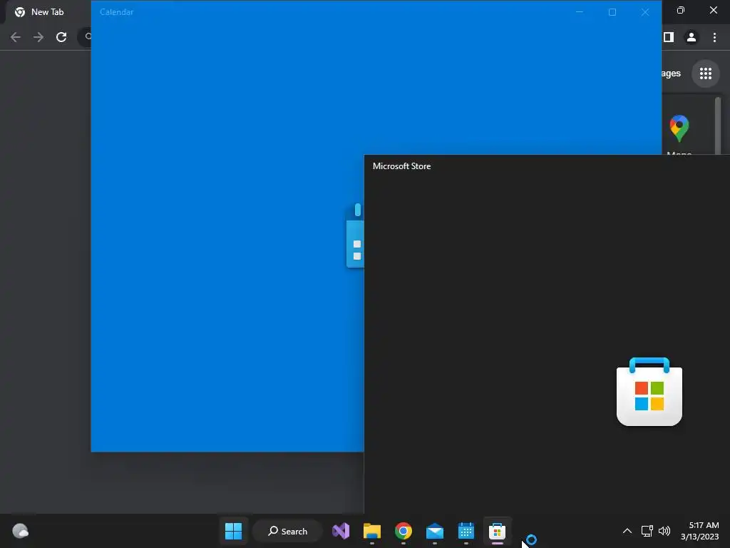
Task: Open the taskbar Search box
Action: [287, 531]
